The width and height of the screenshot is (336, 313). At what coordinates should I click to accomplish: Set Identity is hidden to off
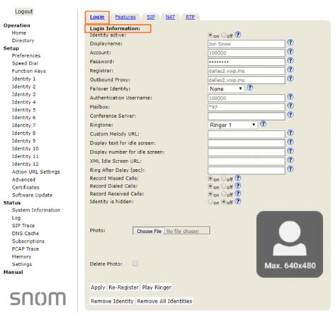click(x=223, y=202)
